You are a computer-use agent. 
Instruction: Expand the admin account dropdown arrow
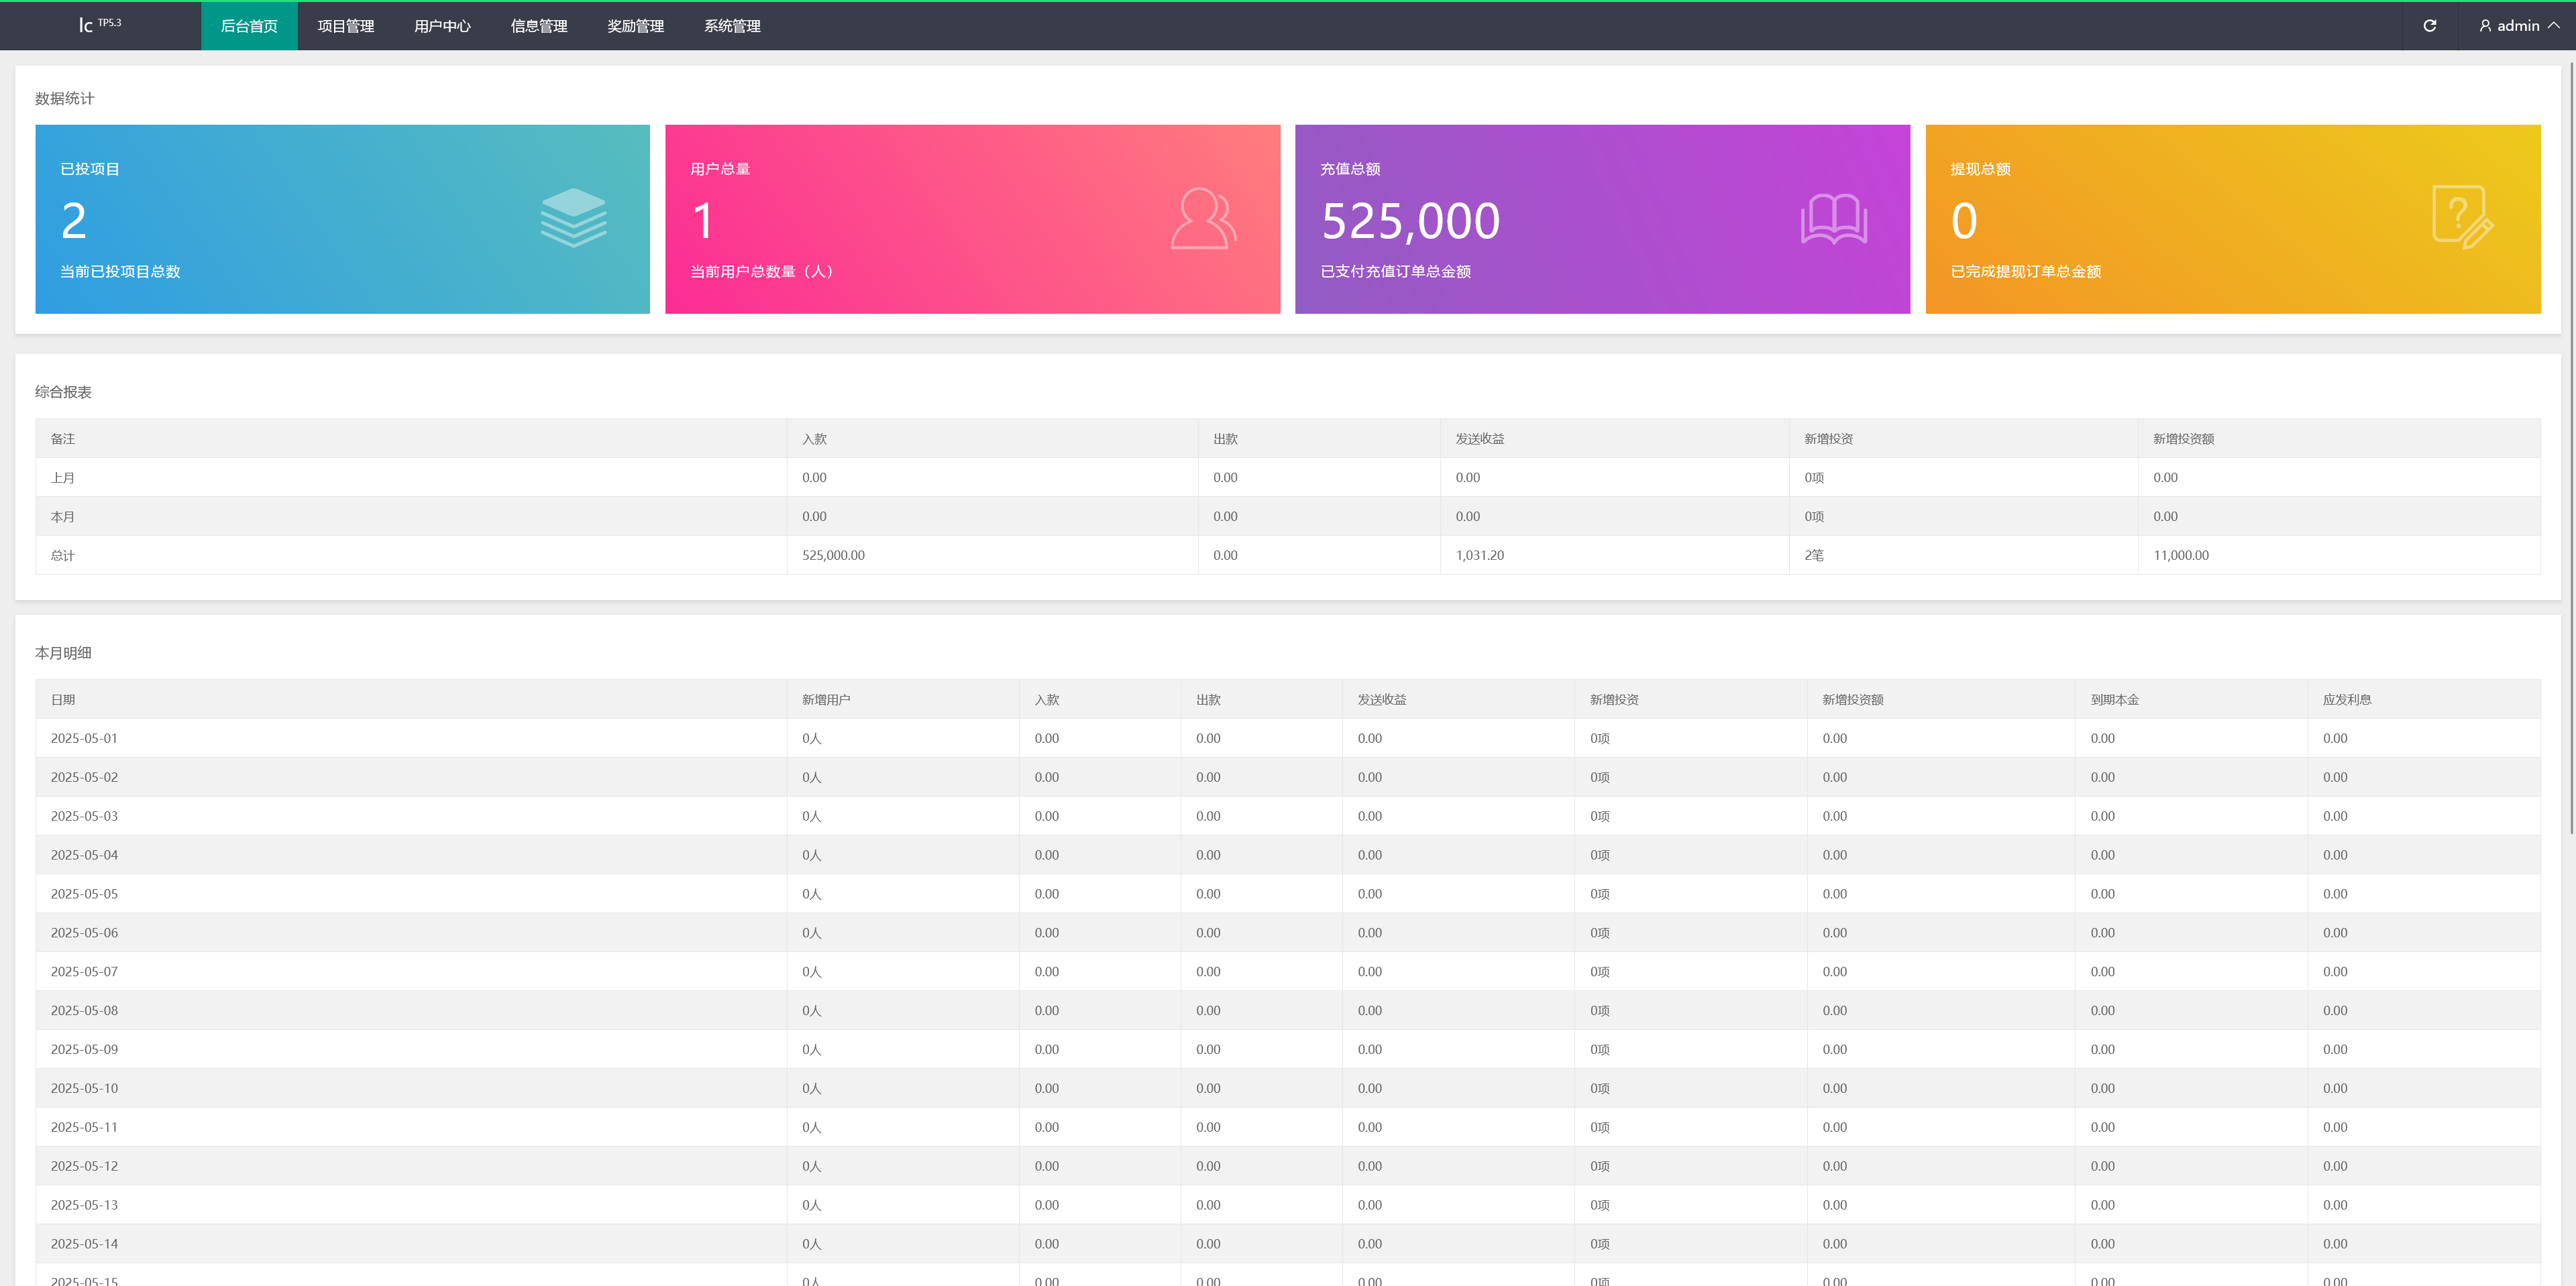click(x=2554, y=26)
